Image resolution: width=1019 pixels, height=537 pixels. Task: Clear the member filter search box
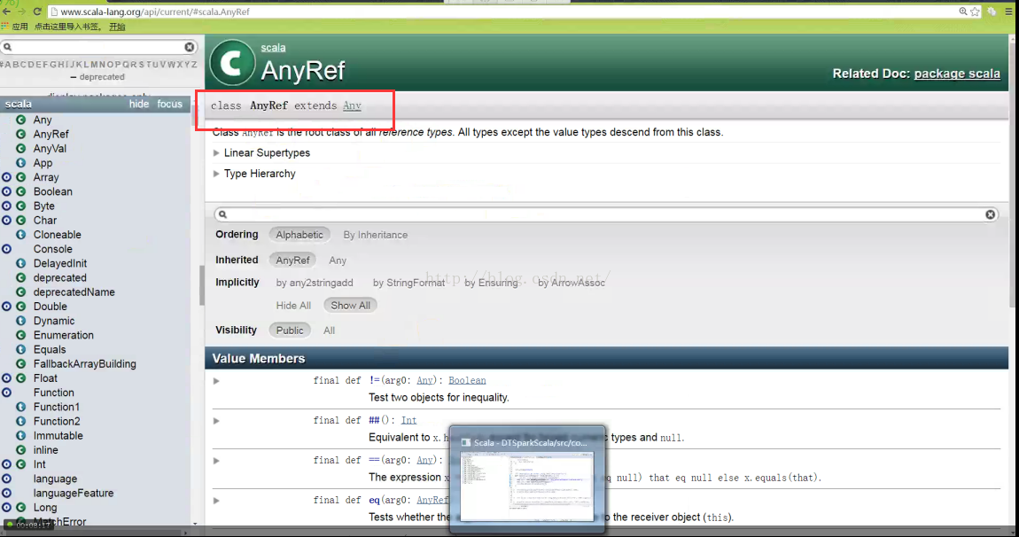tap(990, 214)
